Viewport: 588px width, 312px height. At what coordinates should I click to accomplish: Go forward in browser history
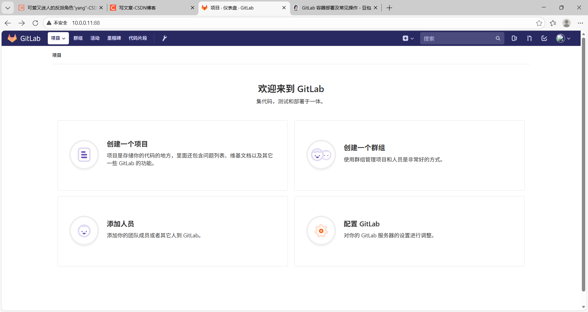(x=21, y=23)
